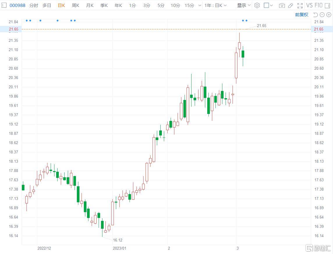This screenshot has height=254, width=333.
Task: Click stock code 000988
Action: [x=17, y=5]
